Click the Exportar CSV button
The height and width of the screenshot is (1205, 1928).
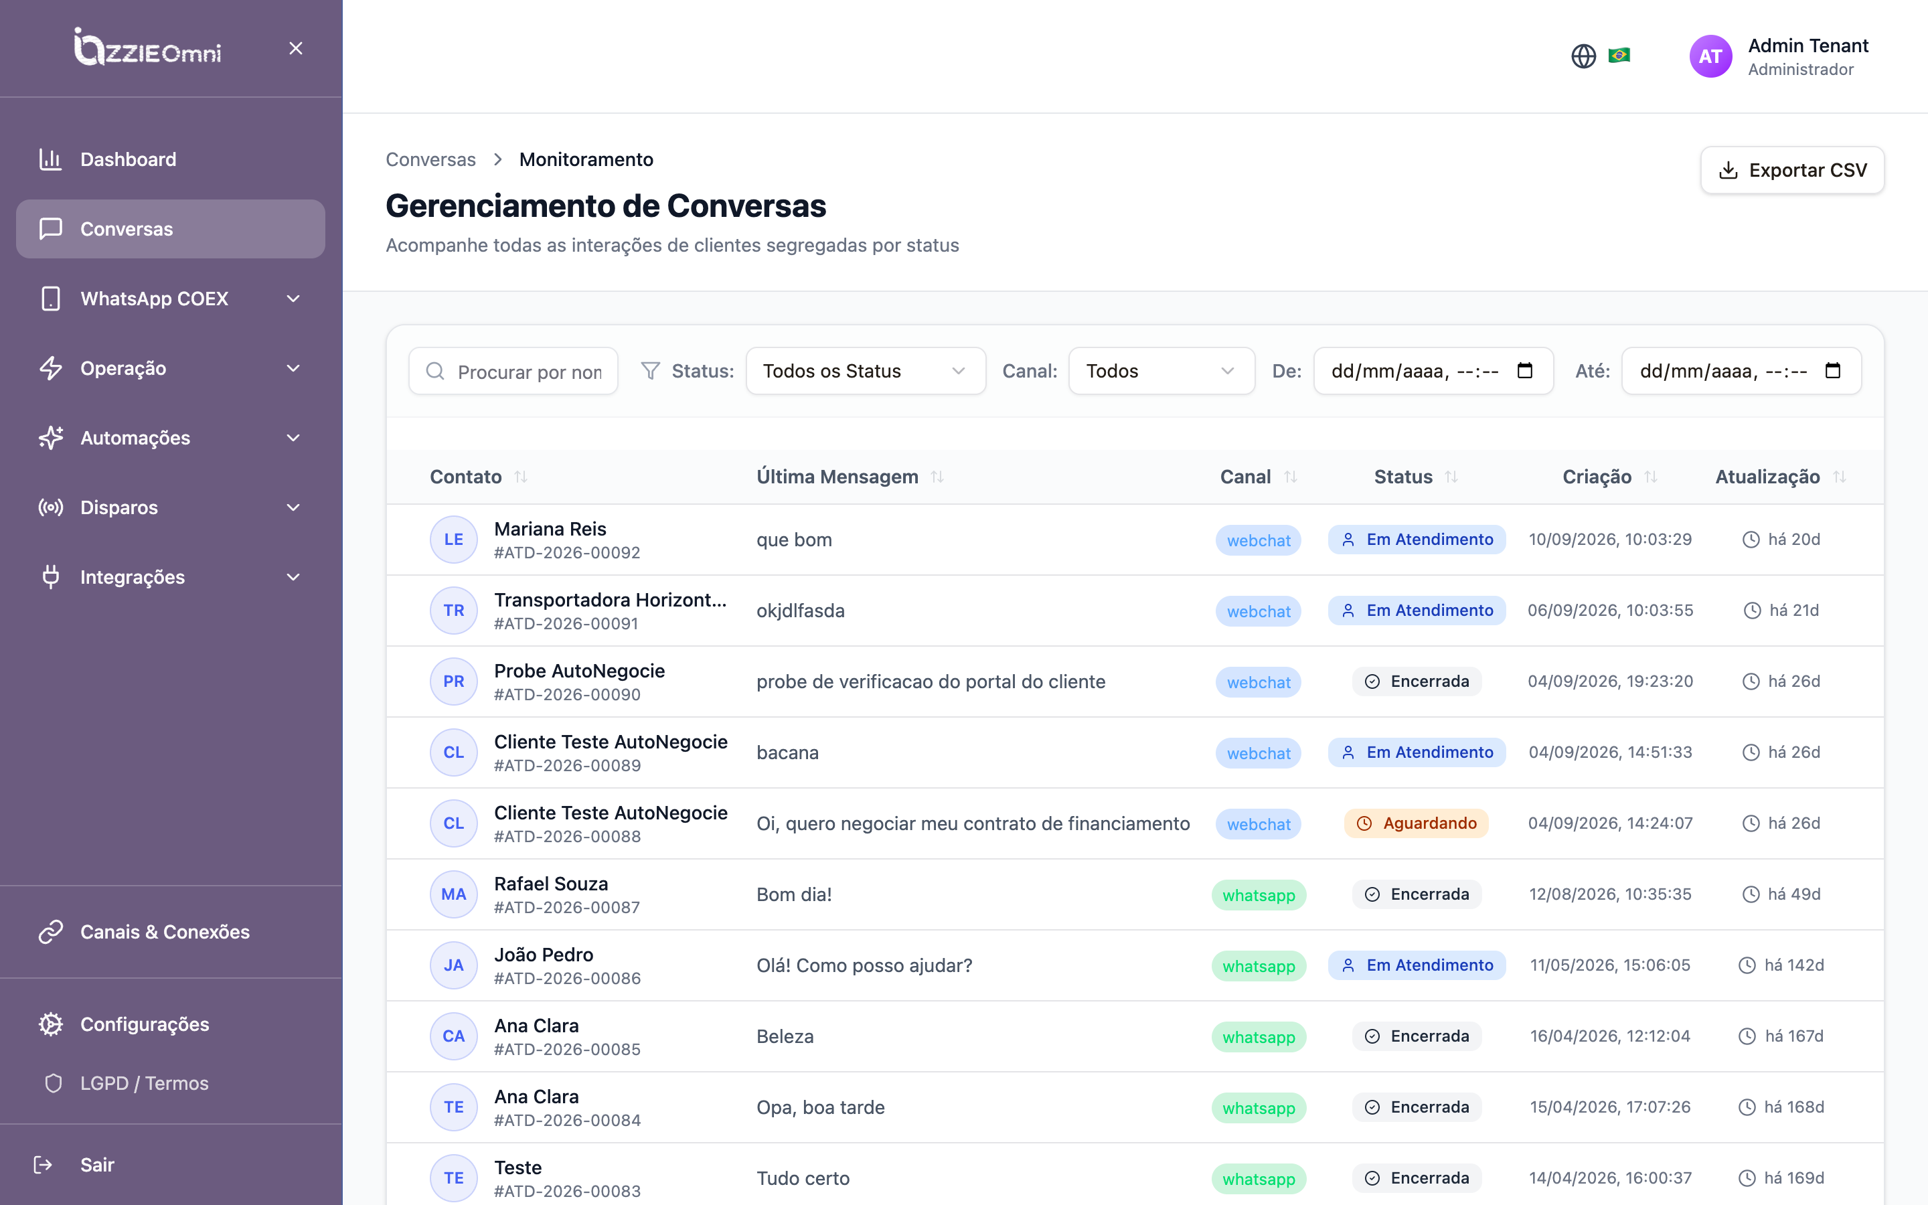click(1791, 170)
